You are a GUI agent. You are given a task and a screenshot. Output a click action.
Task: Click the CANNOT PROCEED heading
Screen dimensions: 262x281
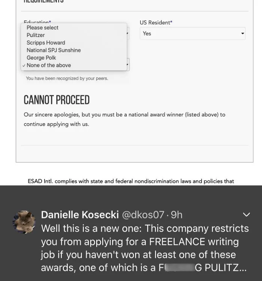click(x=57, y=100)
